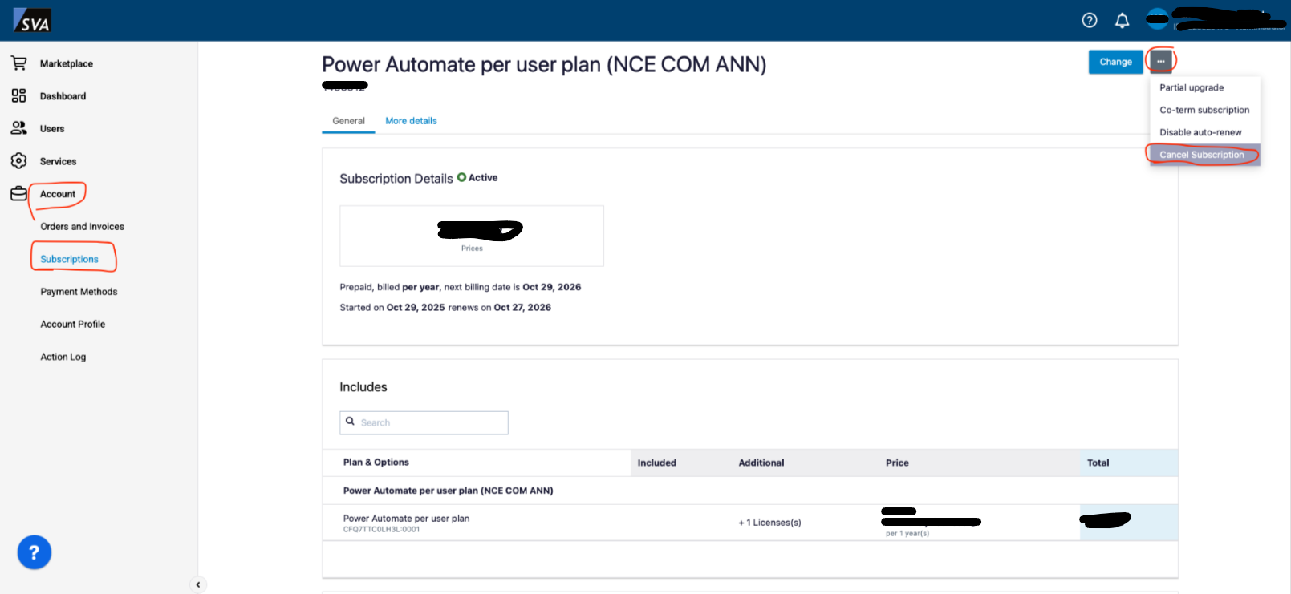Choose Disable auto-renew option

point(1200,132)
